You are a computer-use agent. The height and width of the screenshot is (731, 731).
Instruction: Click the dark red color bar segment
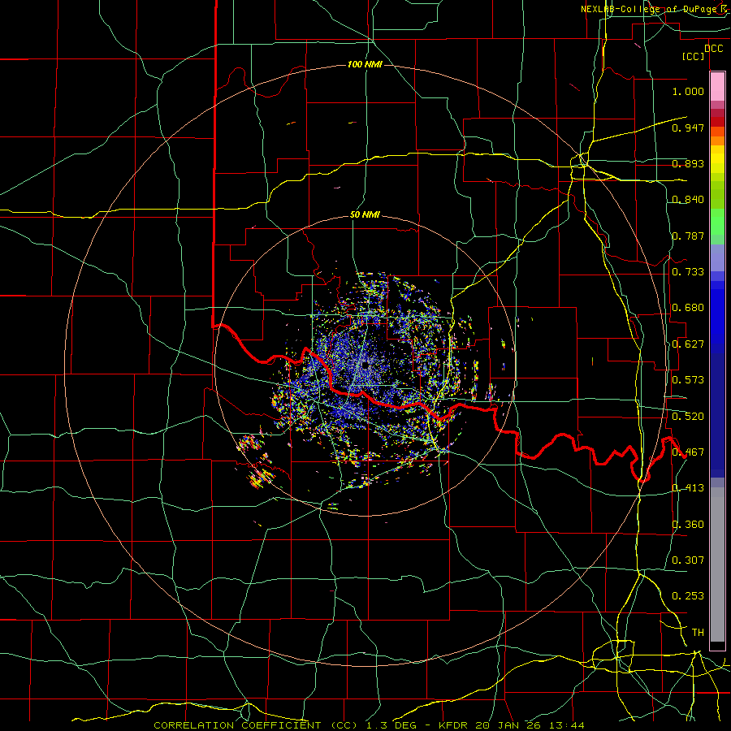tap(717, 122)
